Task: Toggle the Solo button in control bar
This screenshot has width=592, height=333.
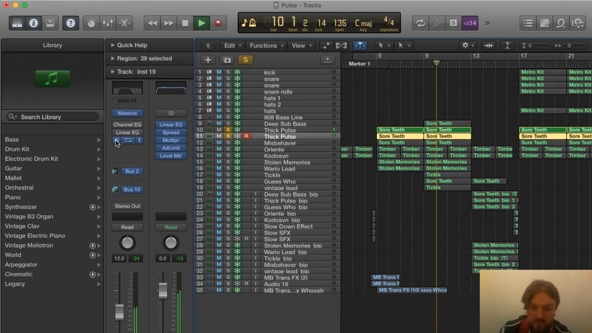Action: [453, 23]
